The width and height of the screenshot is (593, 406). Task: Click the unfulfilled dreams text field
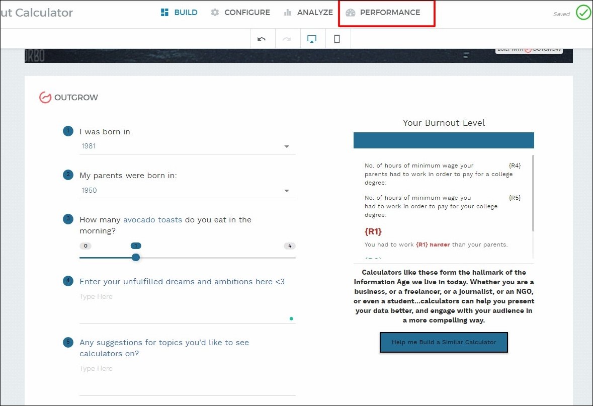187,308
